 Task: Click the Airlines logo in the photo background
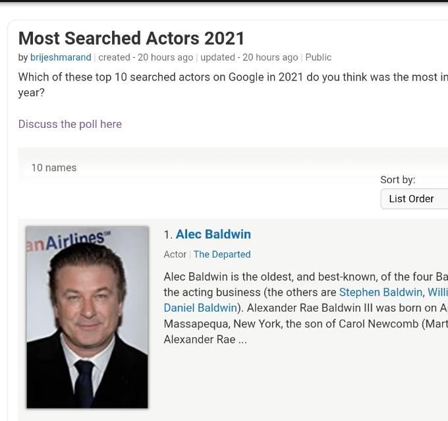click(66, 241)
